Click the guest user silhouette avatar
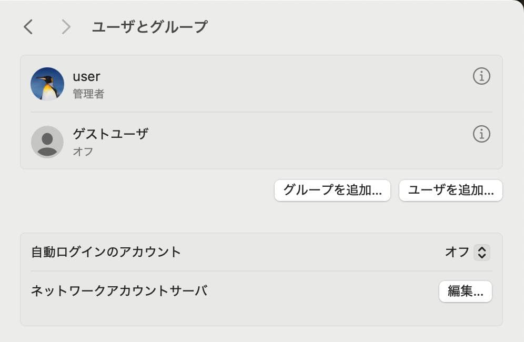 coord(47,142)
